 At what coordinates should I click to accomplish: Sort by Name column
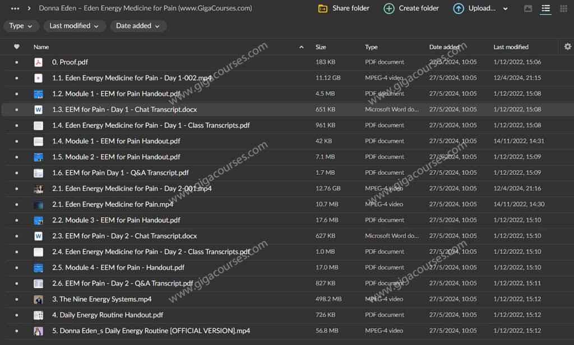(41, 47)
